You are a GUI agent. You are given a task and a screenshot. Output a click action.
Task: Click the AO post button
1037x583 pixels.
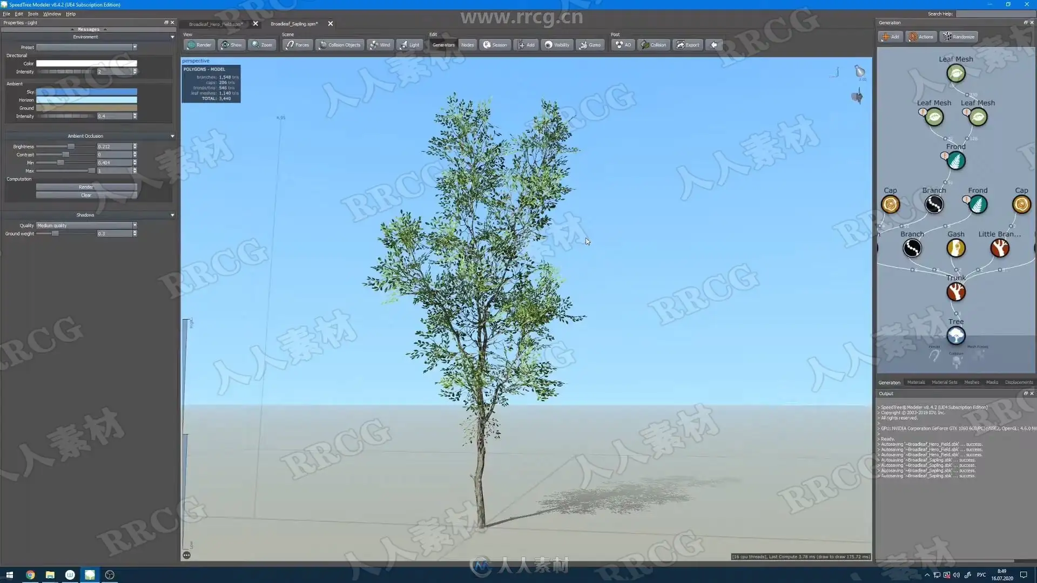point(623,45)
